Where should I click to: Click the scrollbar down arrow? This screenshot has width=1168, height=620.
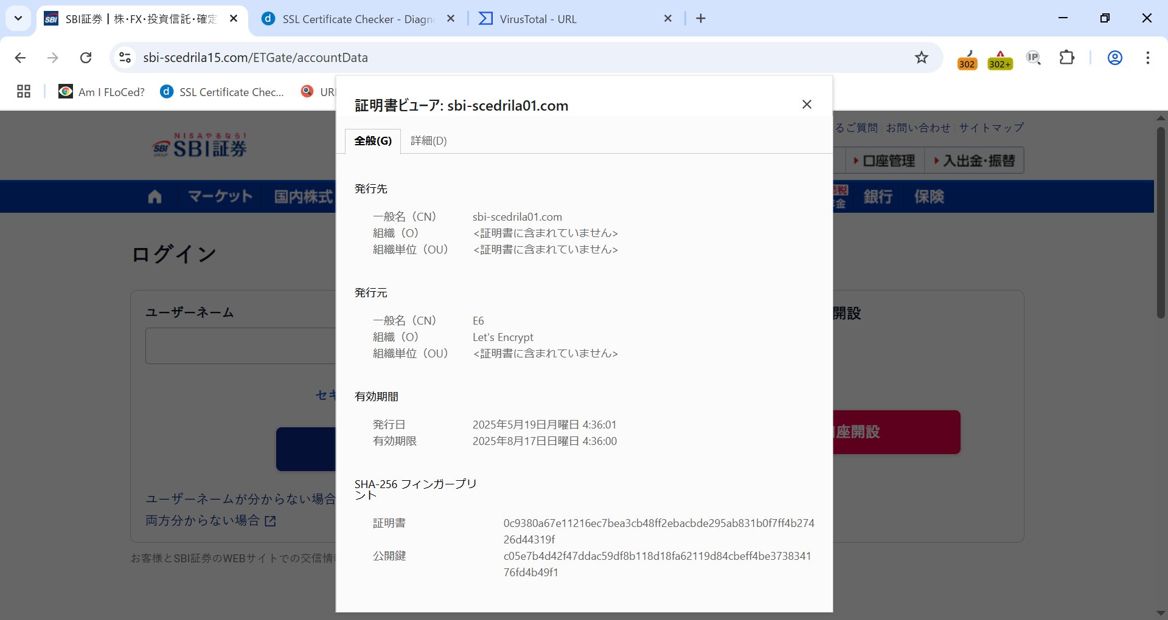pyautogui.click(x=1161, y=613)
